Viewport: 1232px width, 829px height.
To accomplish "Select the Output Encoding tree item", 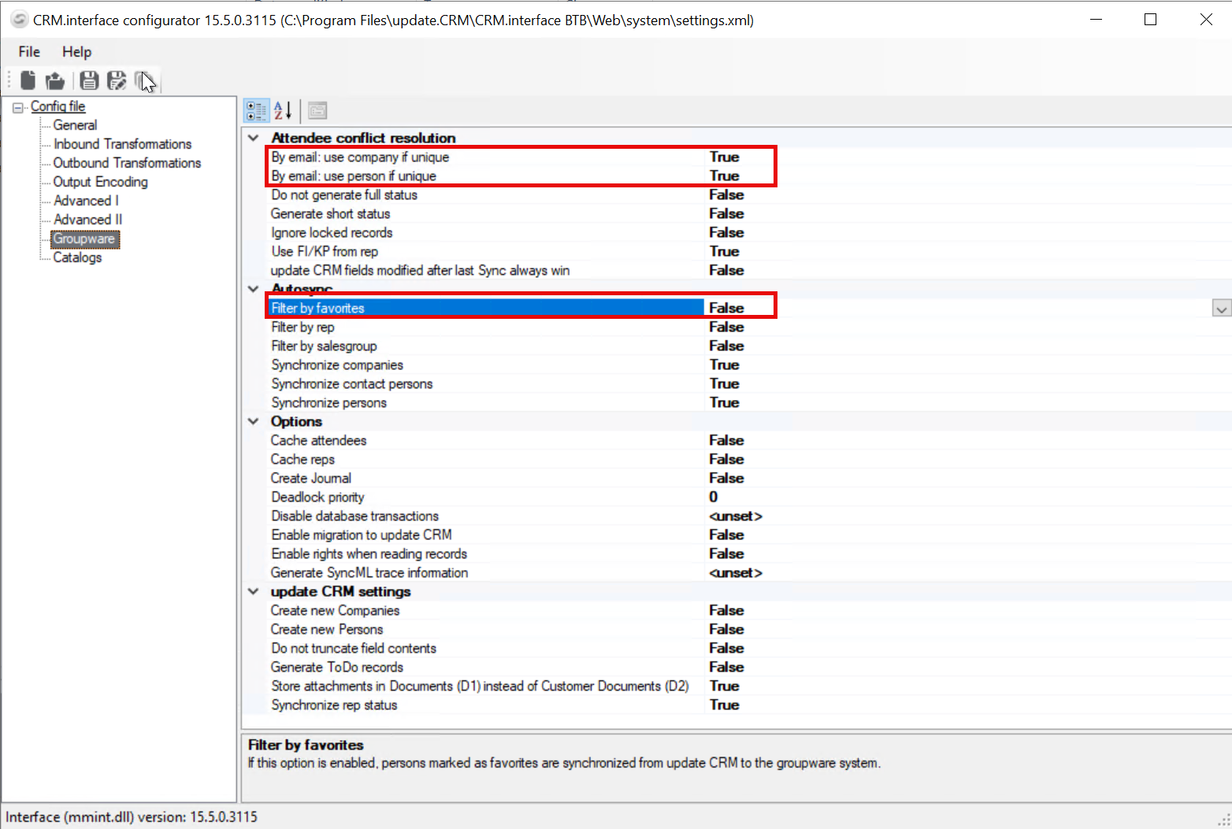I will 100,182.
